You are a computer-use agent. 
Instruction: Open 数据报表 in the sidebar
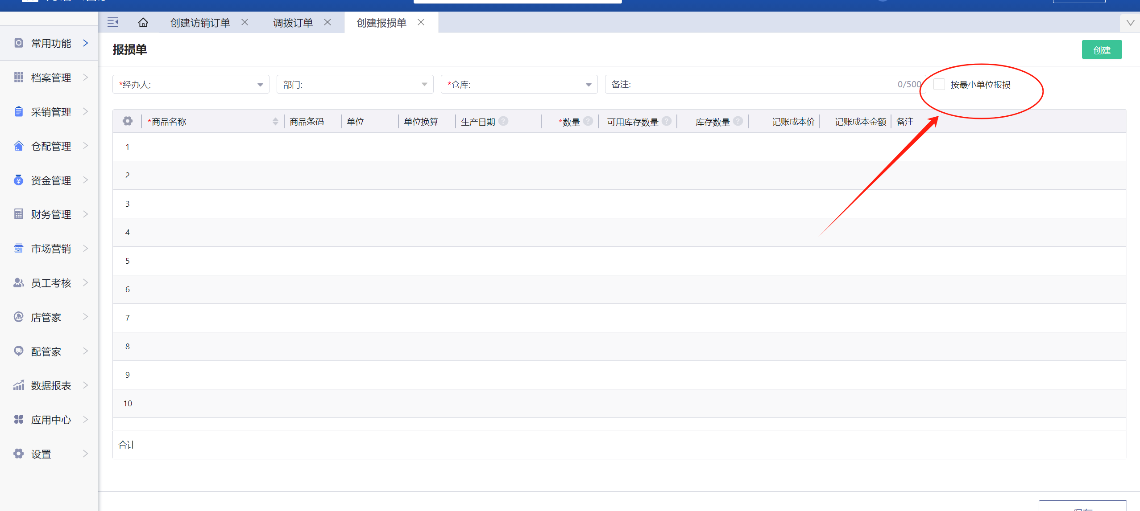[50, 385]
